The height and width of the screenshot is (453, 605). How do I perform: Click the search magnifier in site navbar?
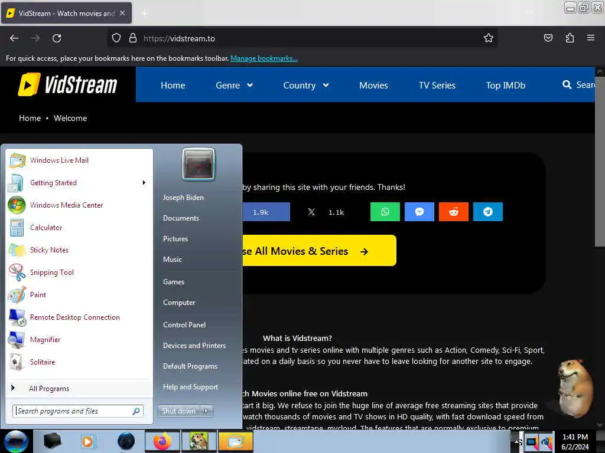coord(567,85)
